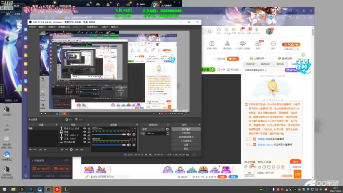343x193 pixels.
Task: Adjust the desktop audio volume slider in OBS mixer
Action: (109, 145)
